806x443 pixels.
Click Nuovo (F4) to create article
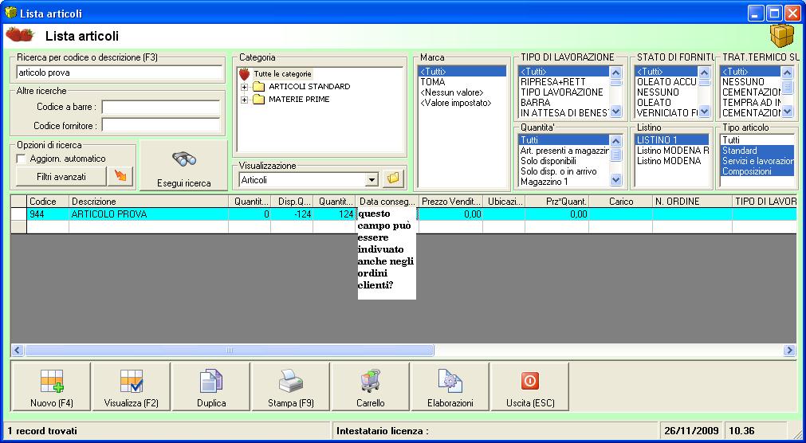pyautogui.click(x=52, y=387)
